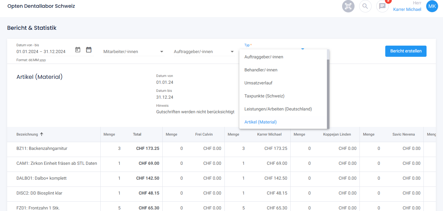The height and width of the screenshot is (211, 443).
Task: Click the MK user avatar
Action: point(432,6)
